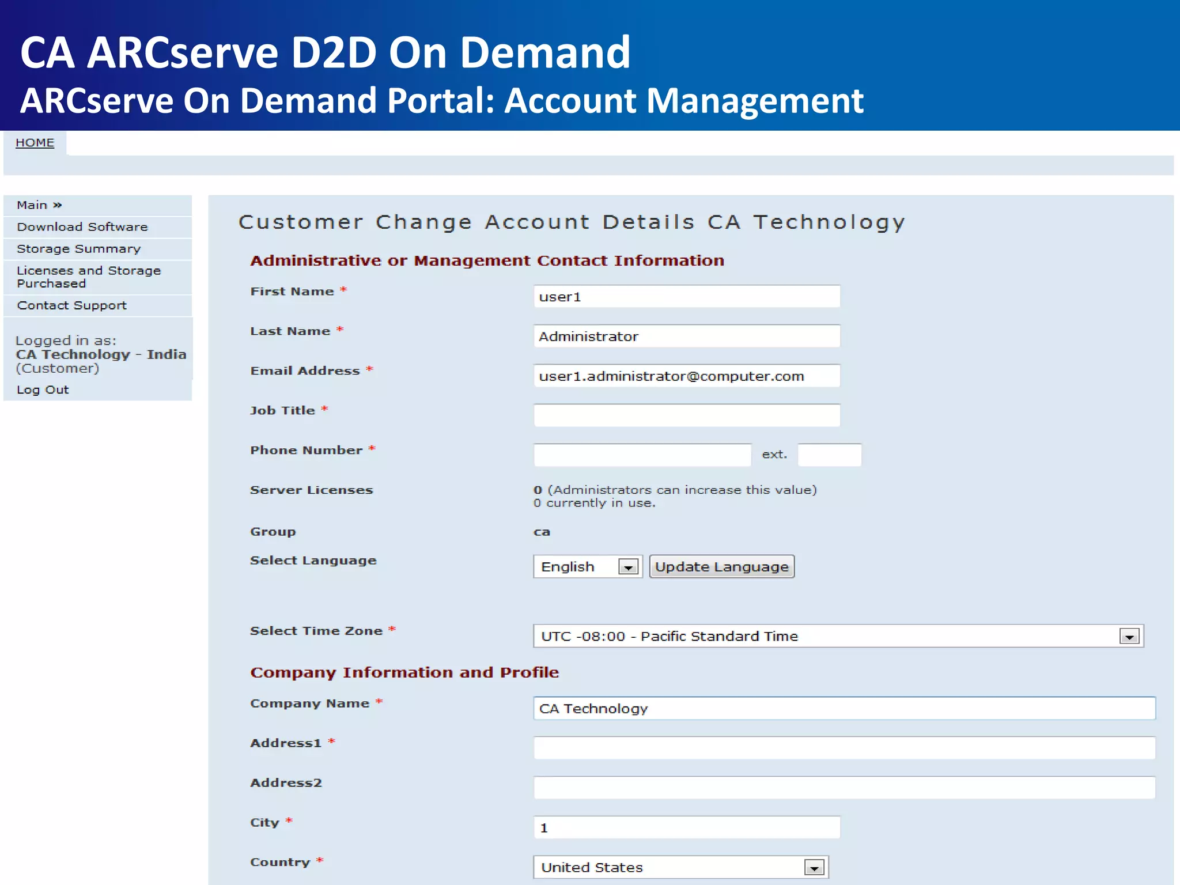Click the Address2 input field
Image resolution: width=1180 pixels, height=885 pixels.
(x=844, y=788)
